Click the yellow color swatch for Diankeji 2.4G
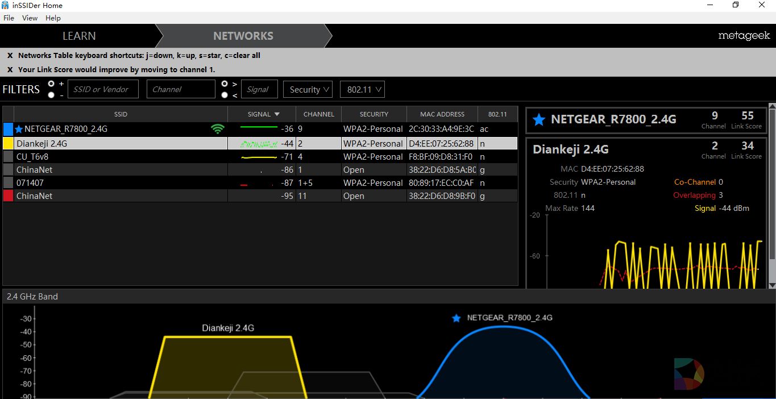This screenshot has height=399, width=776. click(8, 144)
